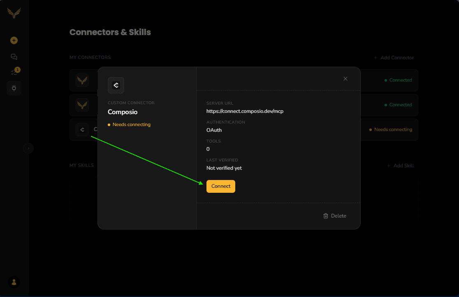Viewport: 459px width, 297px height.
Task: Click the Not verified yet text
Action: [x=224, y=168]
